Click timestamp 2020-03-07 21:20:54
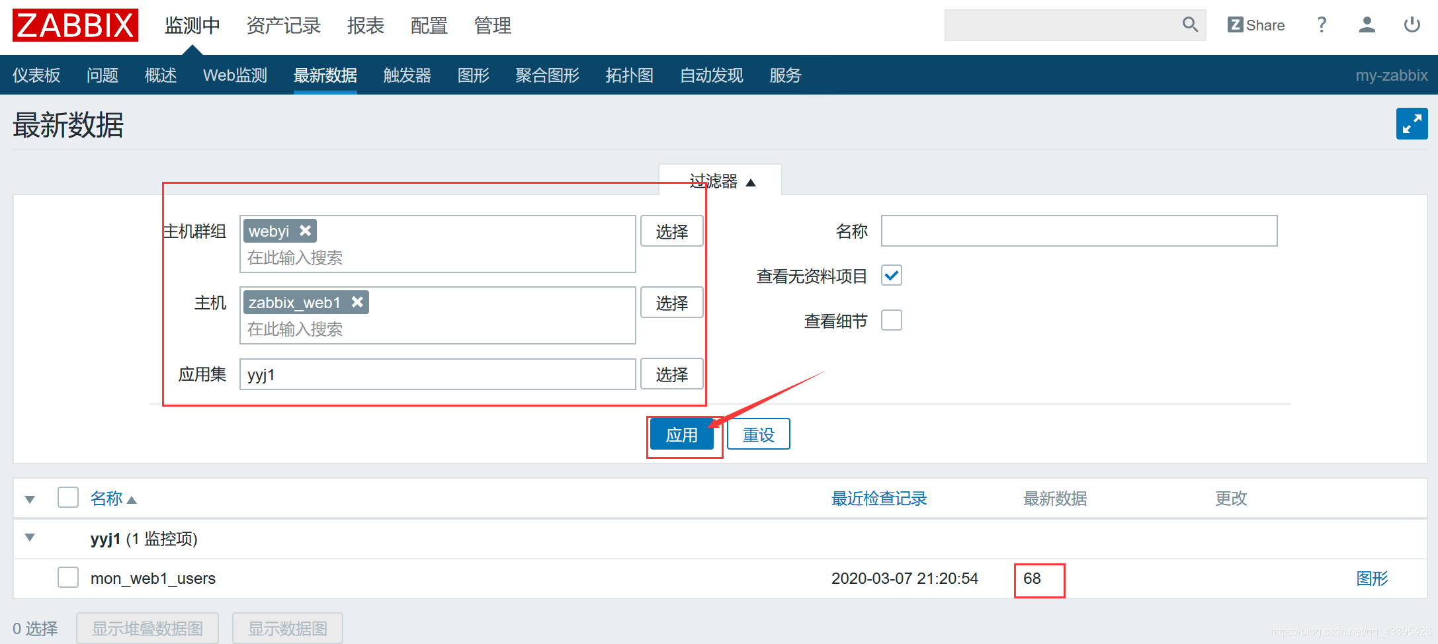Screen dimensions: 1438x644 tap(905, 579)
